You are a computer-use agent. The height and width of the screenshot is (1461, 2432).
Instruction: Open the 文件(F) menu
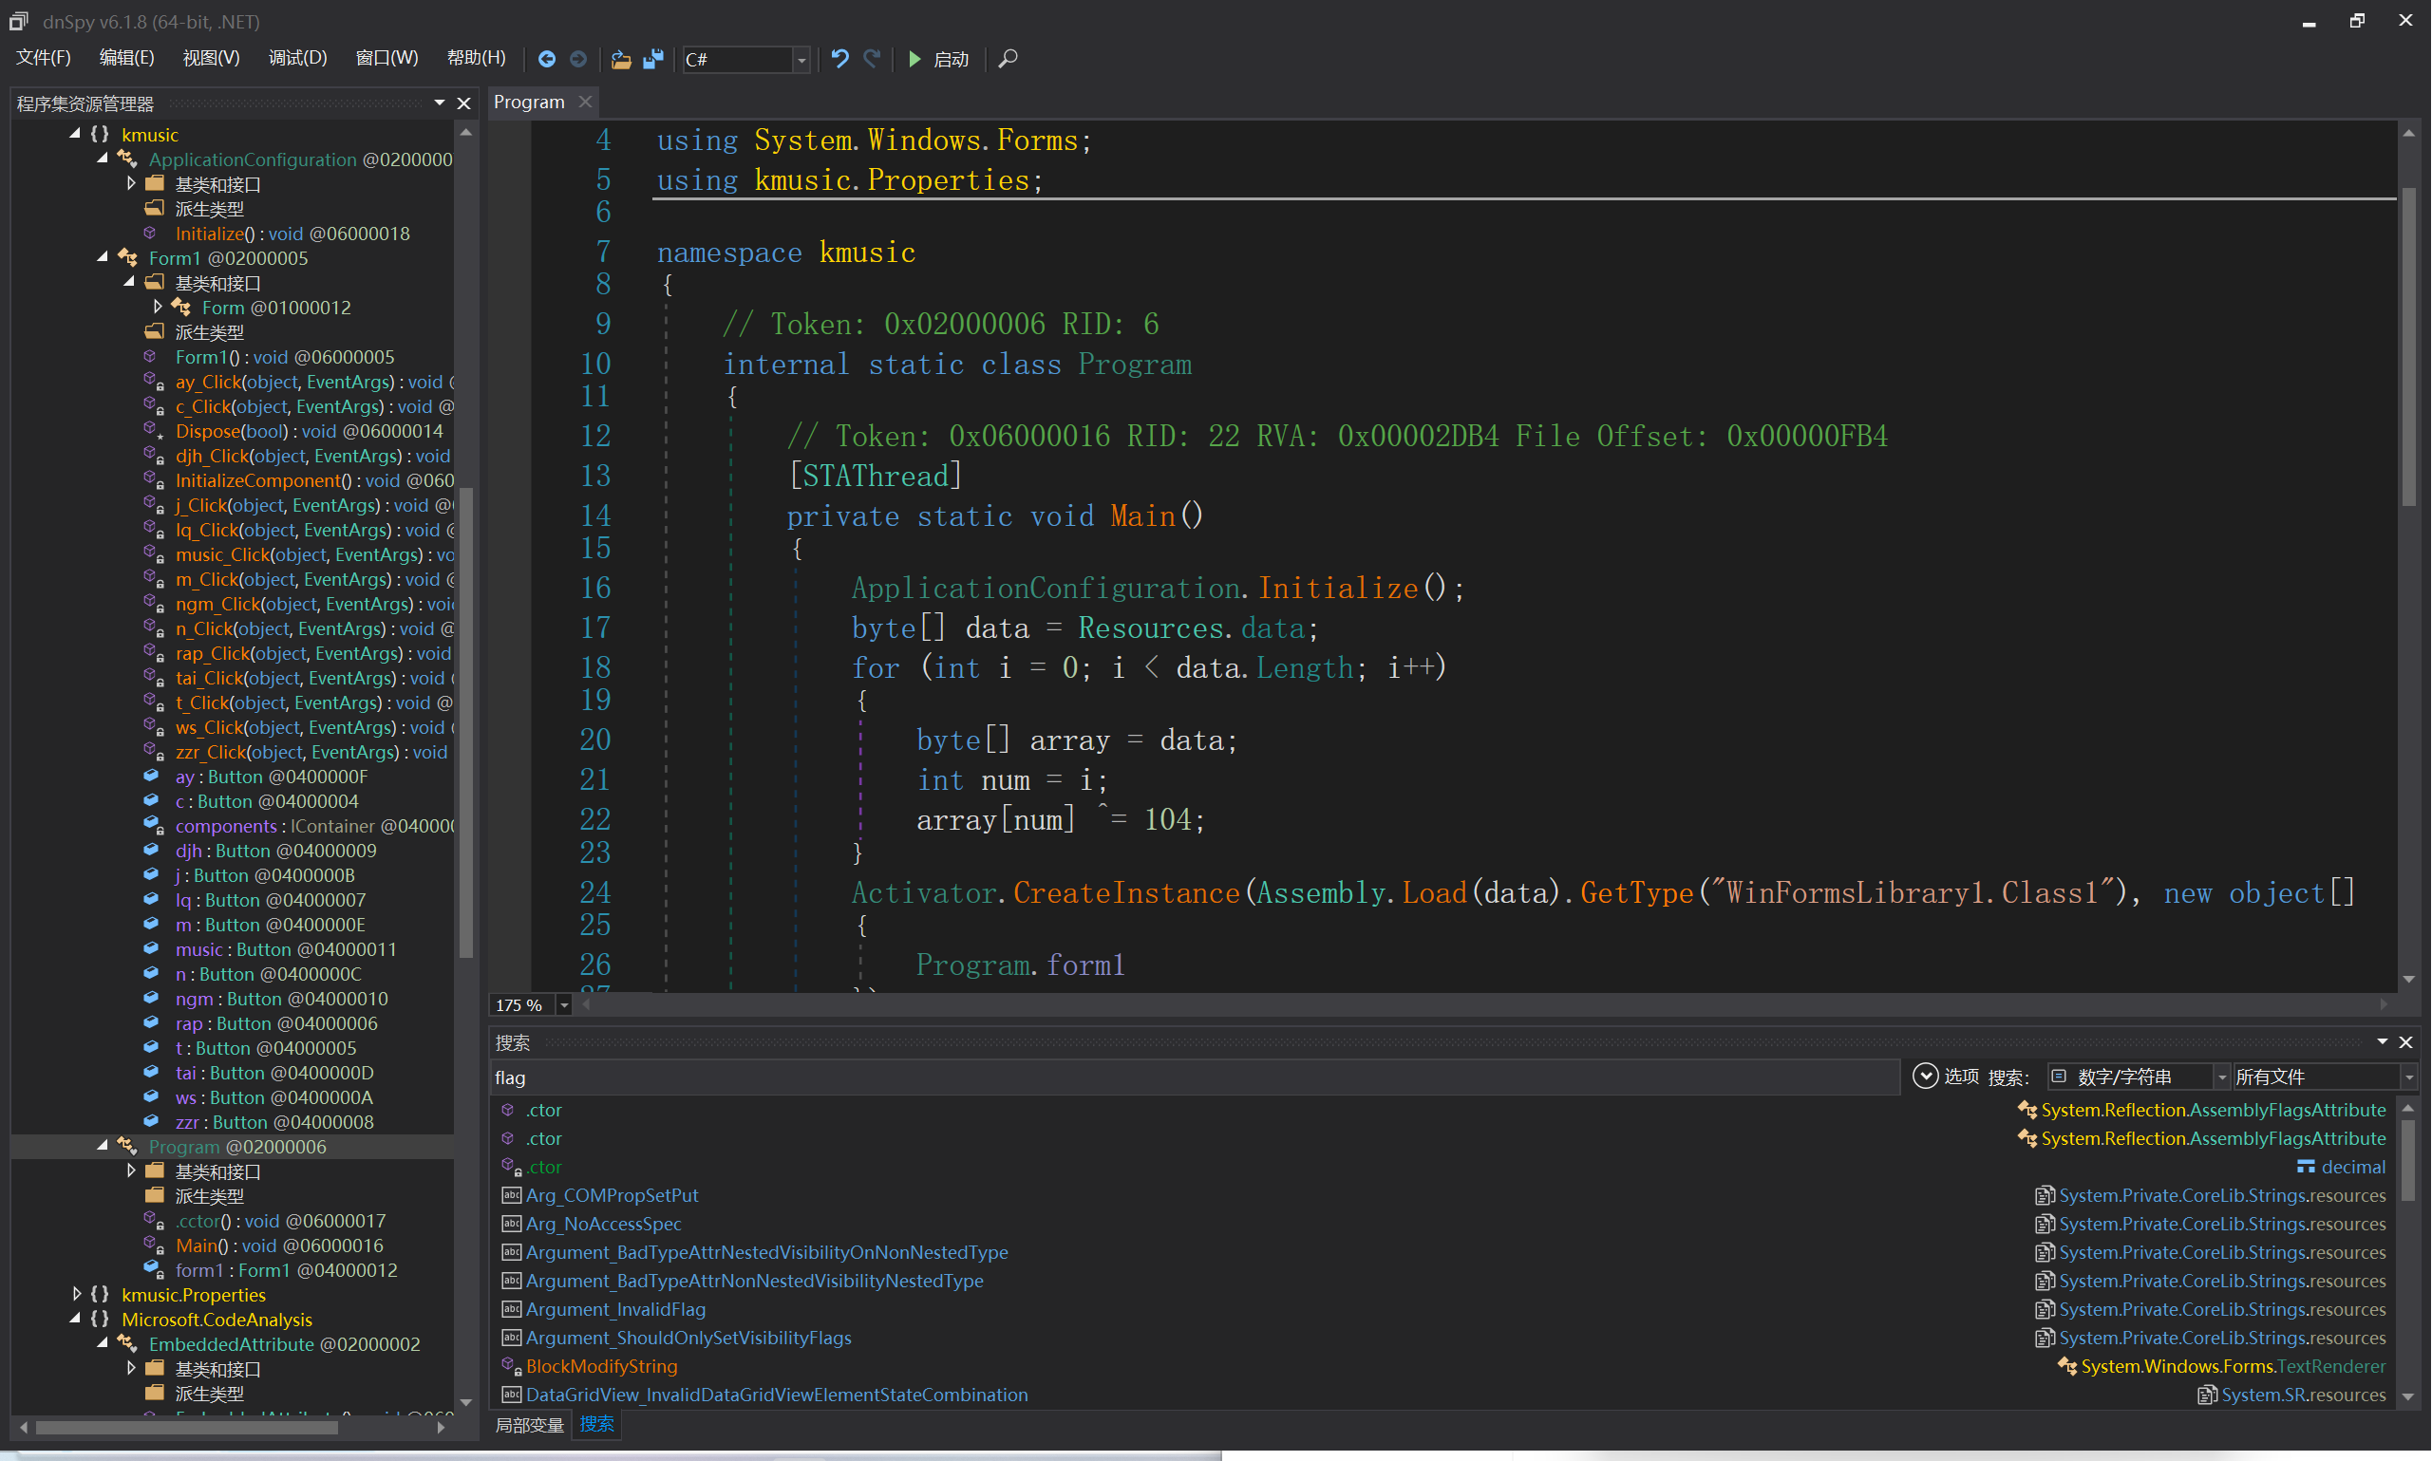44,58
